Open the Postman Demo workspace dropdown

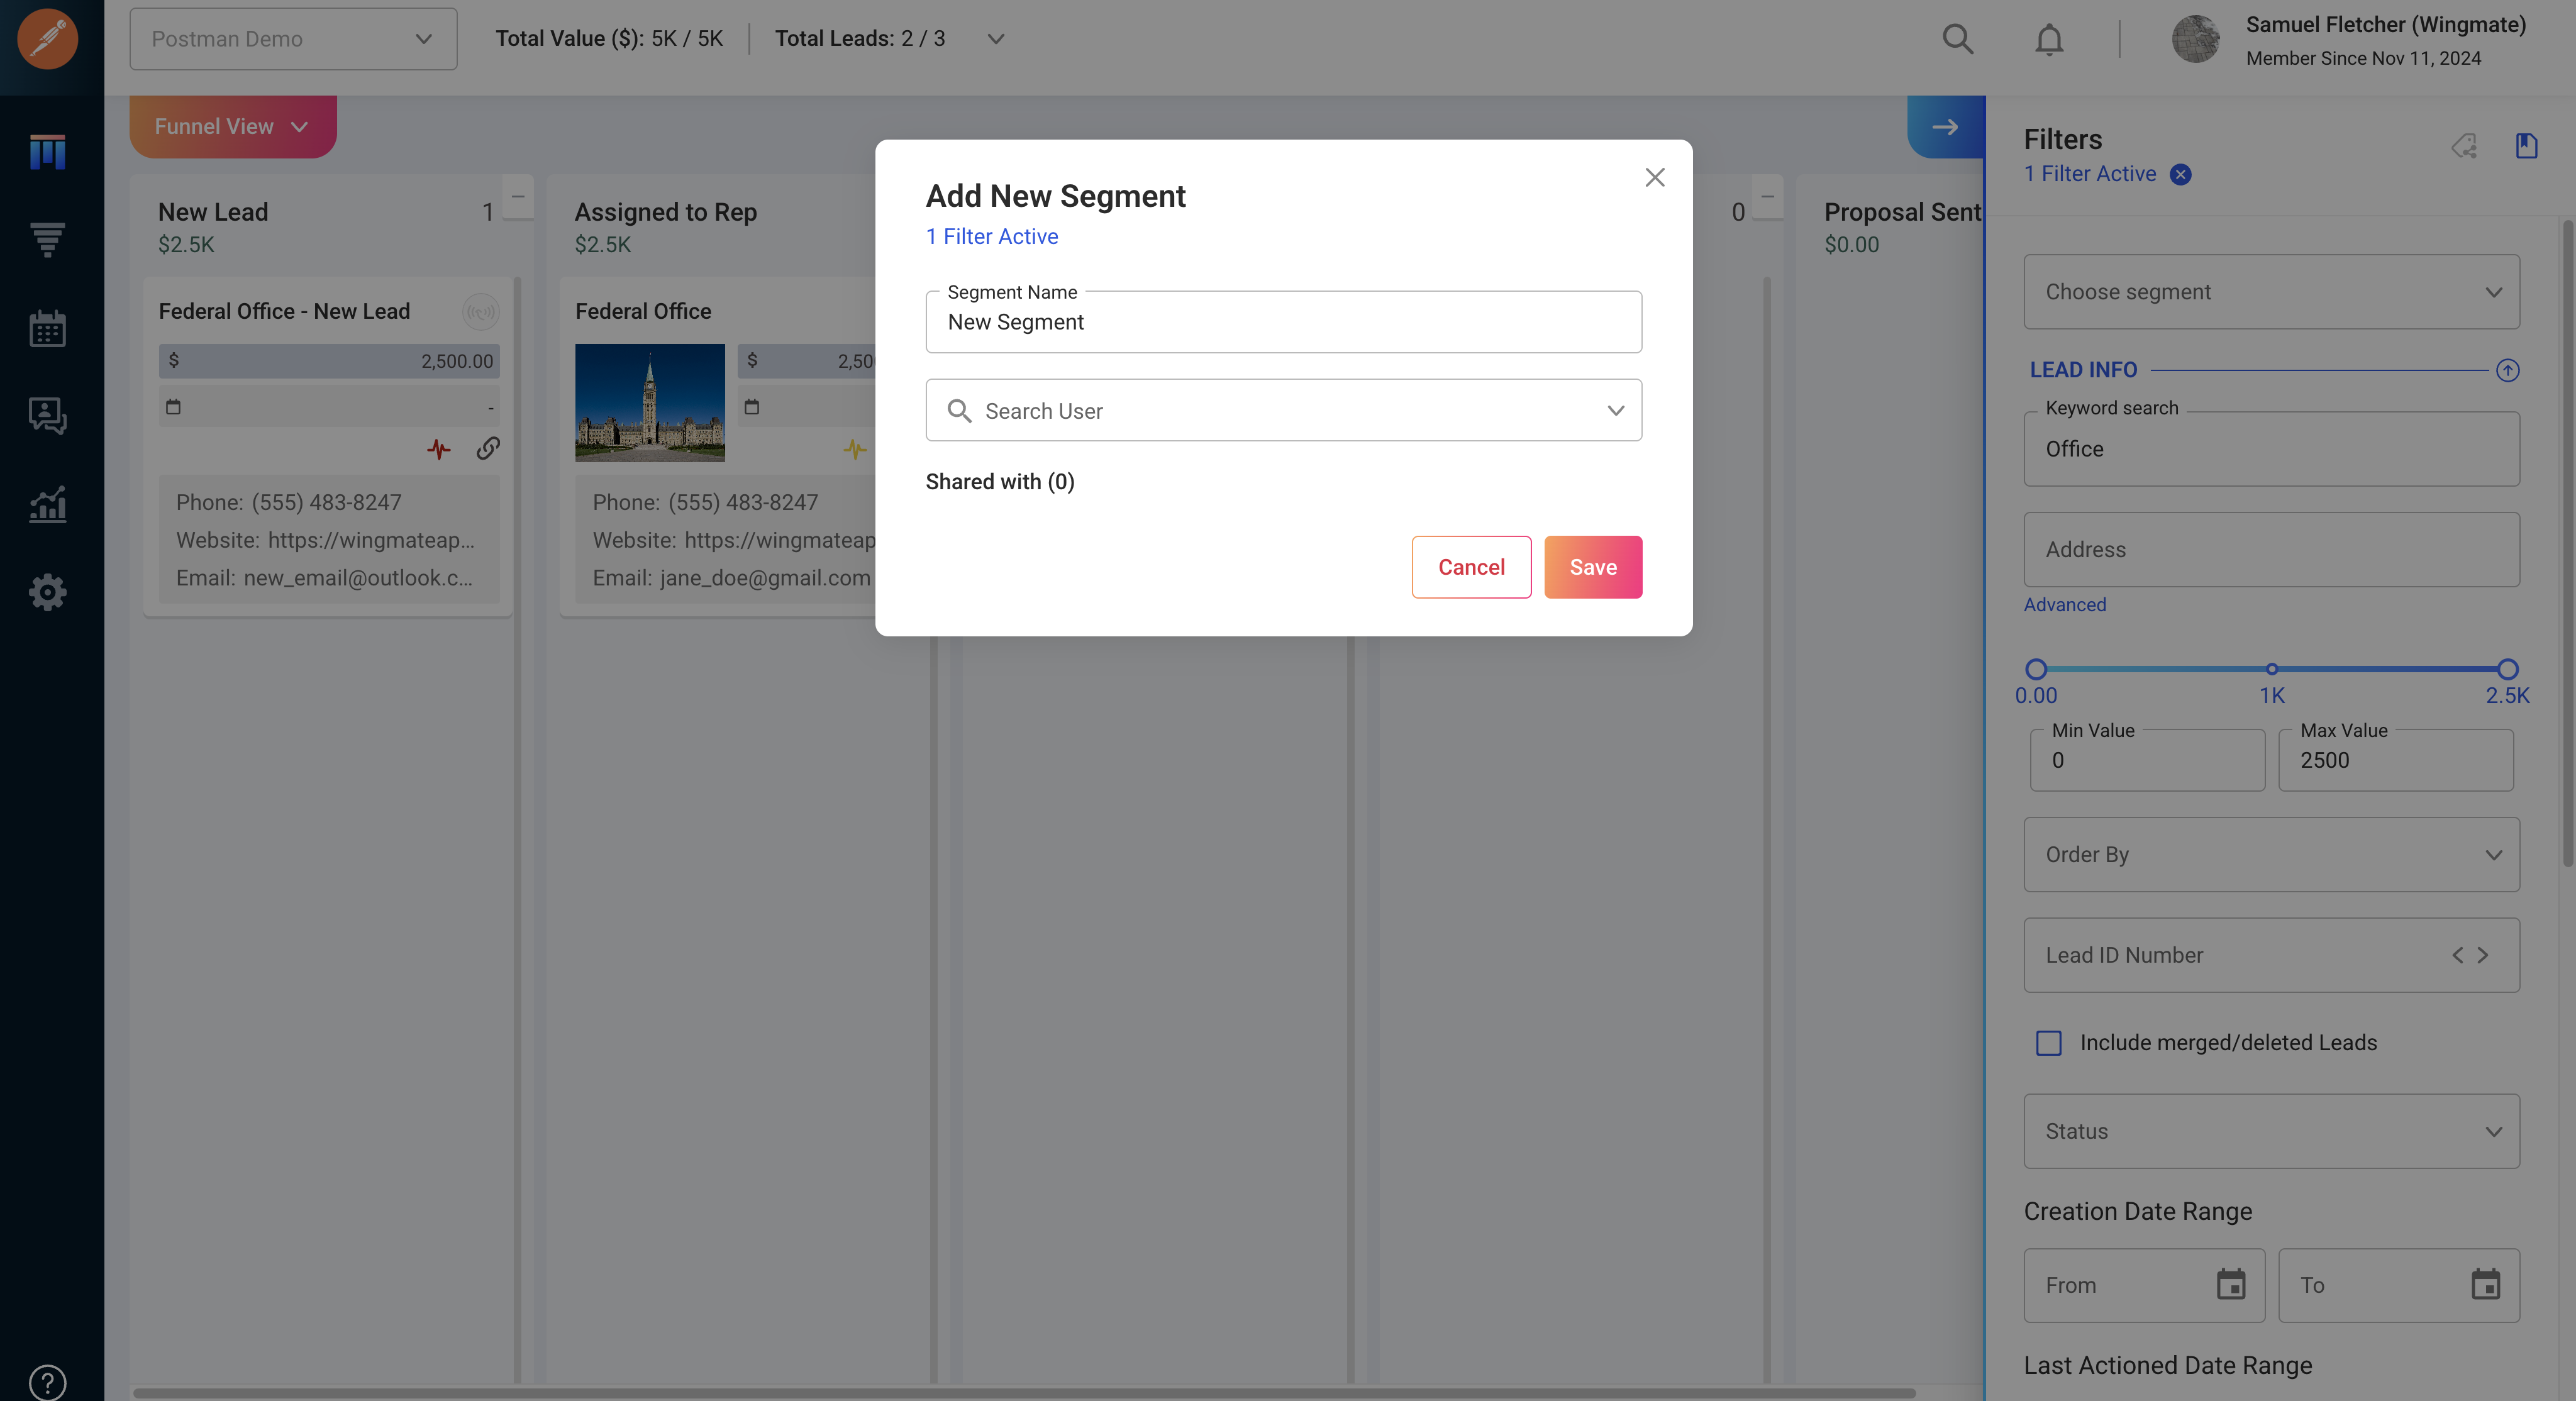coord(293,39)
